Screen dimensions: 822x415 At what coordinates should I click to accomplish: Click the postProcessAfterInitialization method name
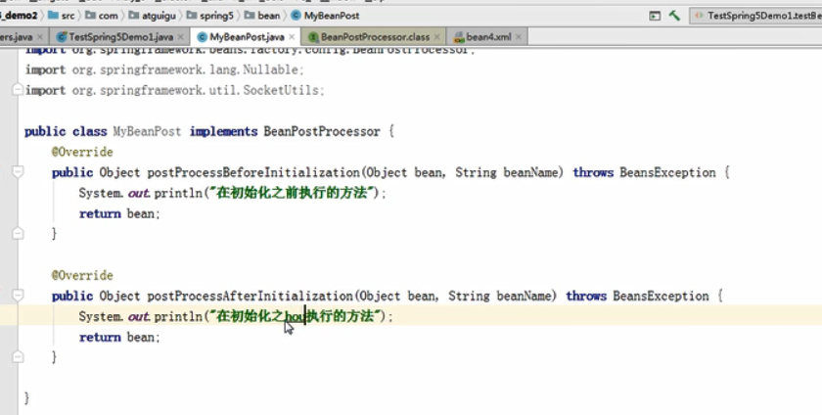[x=251, y=296]
